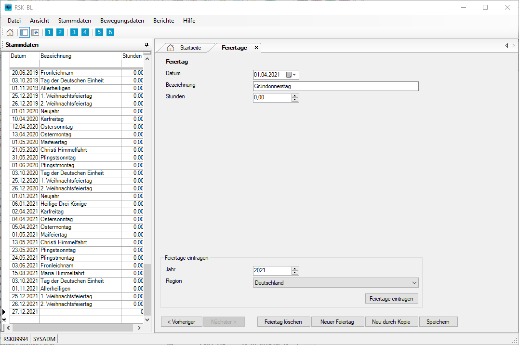Click the RSK-BL app icon in title bar
Image resolution: width=519 pixels, height=345 pixels.
[8, 7]
